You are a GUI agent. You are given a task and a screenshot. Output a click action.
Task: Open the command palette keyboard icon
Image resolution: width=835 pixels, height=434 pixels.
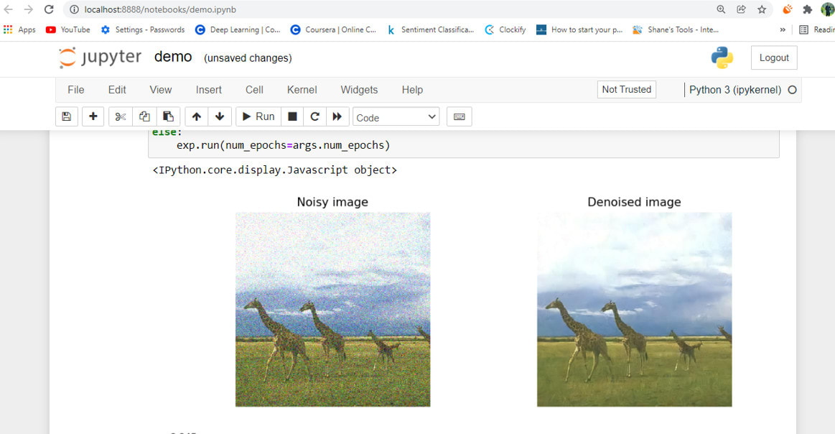click(x=459, y=117)
